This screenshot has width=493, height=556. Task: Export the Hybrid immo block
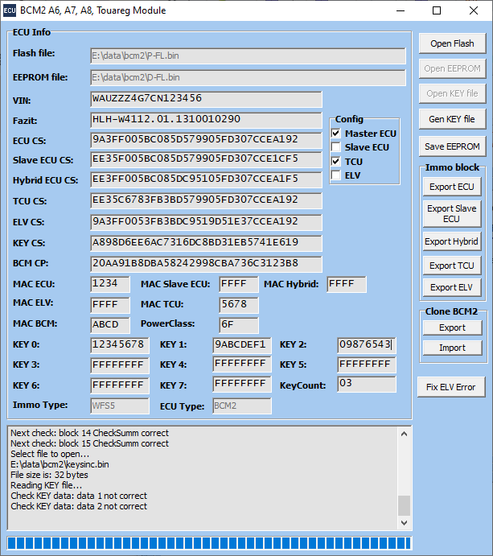452,241
